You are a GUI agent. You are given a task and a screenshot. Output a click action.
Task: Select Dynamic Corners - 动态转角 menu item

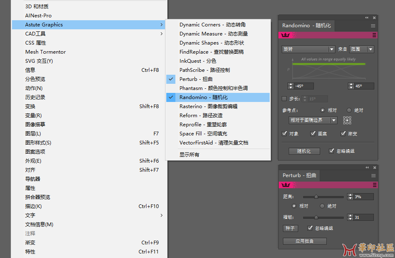click(218, 25)
